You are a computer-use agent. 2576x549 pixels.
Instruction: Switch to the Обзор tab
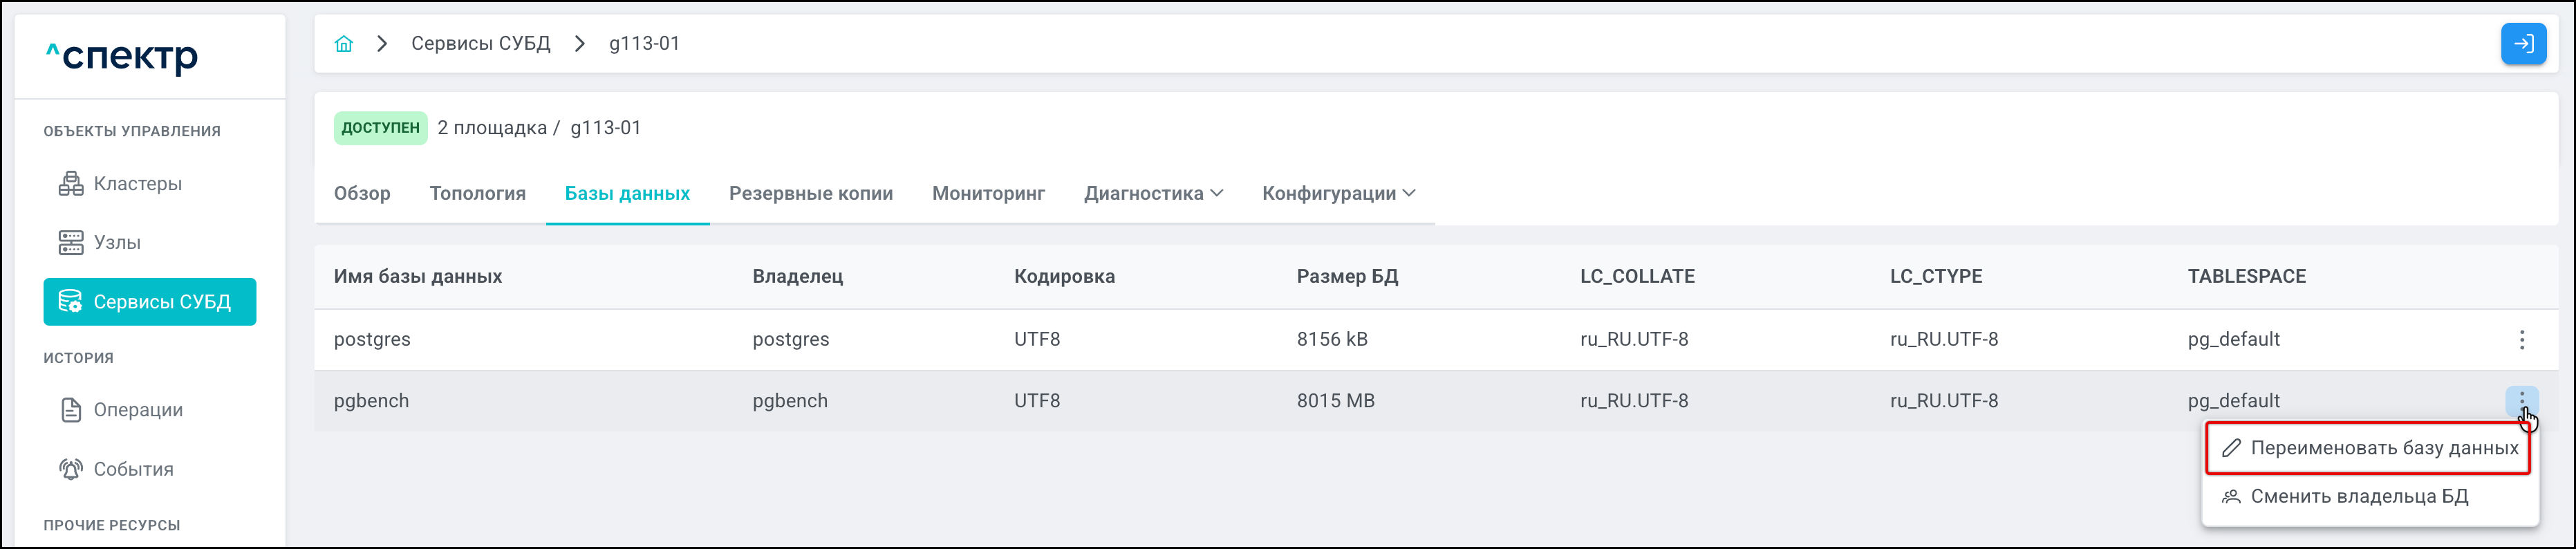[x=362, y=194]
